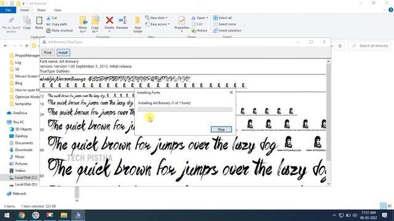Select ProjectManager folder in sidebar
The image size is (394, 221).
[x=25, y=55]
